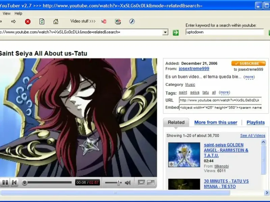The image size is (270, 202).
Task: Click the video convert toolbar icon
Action: (x=118, y=22)
